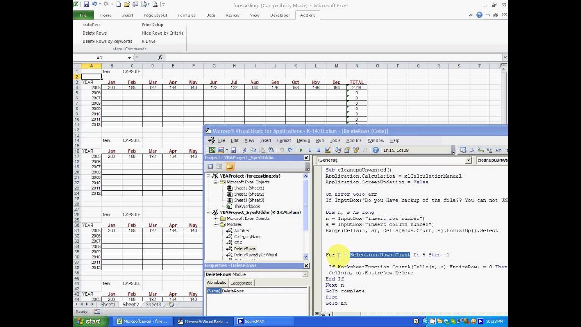Viewport: 581px width, 327px height.
Task: Click the Excel File tab
Action: tap(83, 15)
